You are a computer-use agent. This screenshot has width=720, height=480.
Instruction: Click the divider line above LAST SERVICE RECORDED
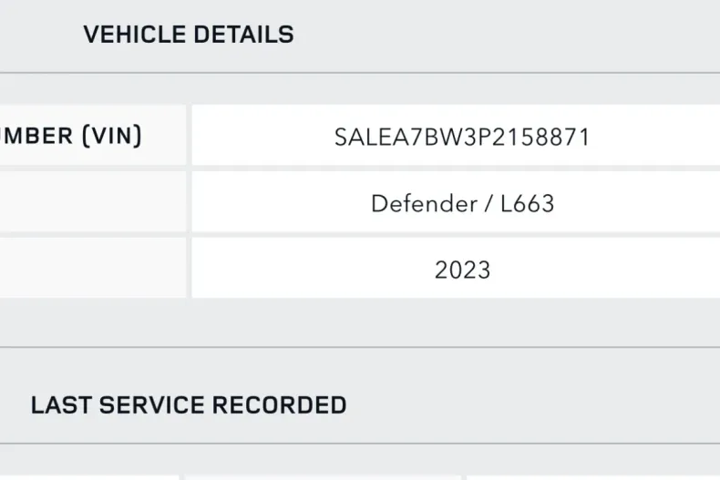[360, 347]
